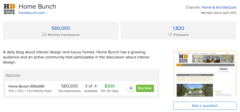
Task: Click the 560,000 monthly impressions number
Action: pyautogui.click(x=61, y=28)
